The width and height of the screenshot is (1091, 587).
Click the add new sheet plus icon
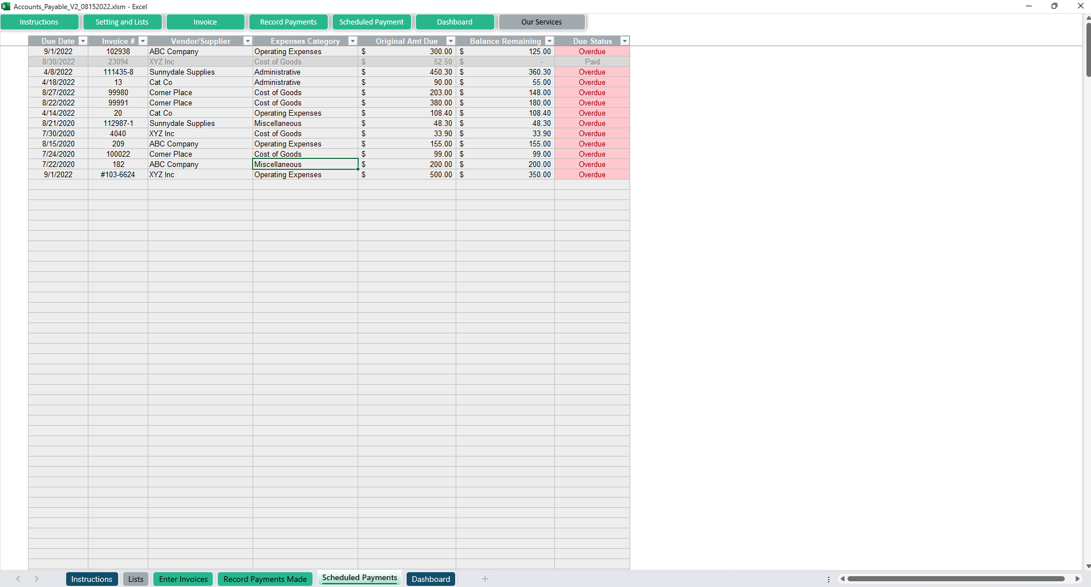[x=485, y=579]
